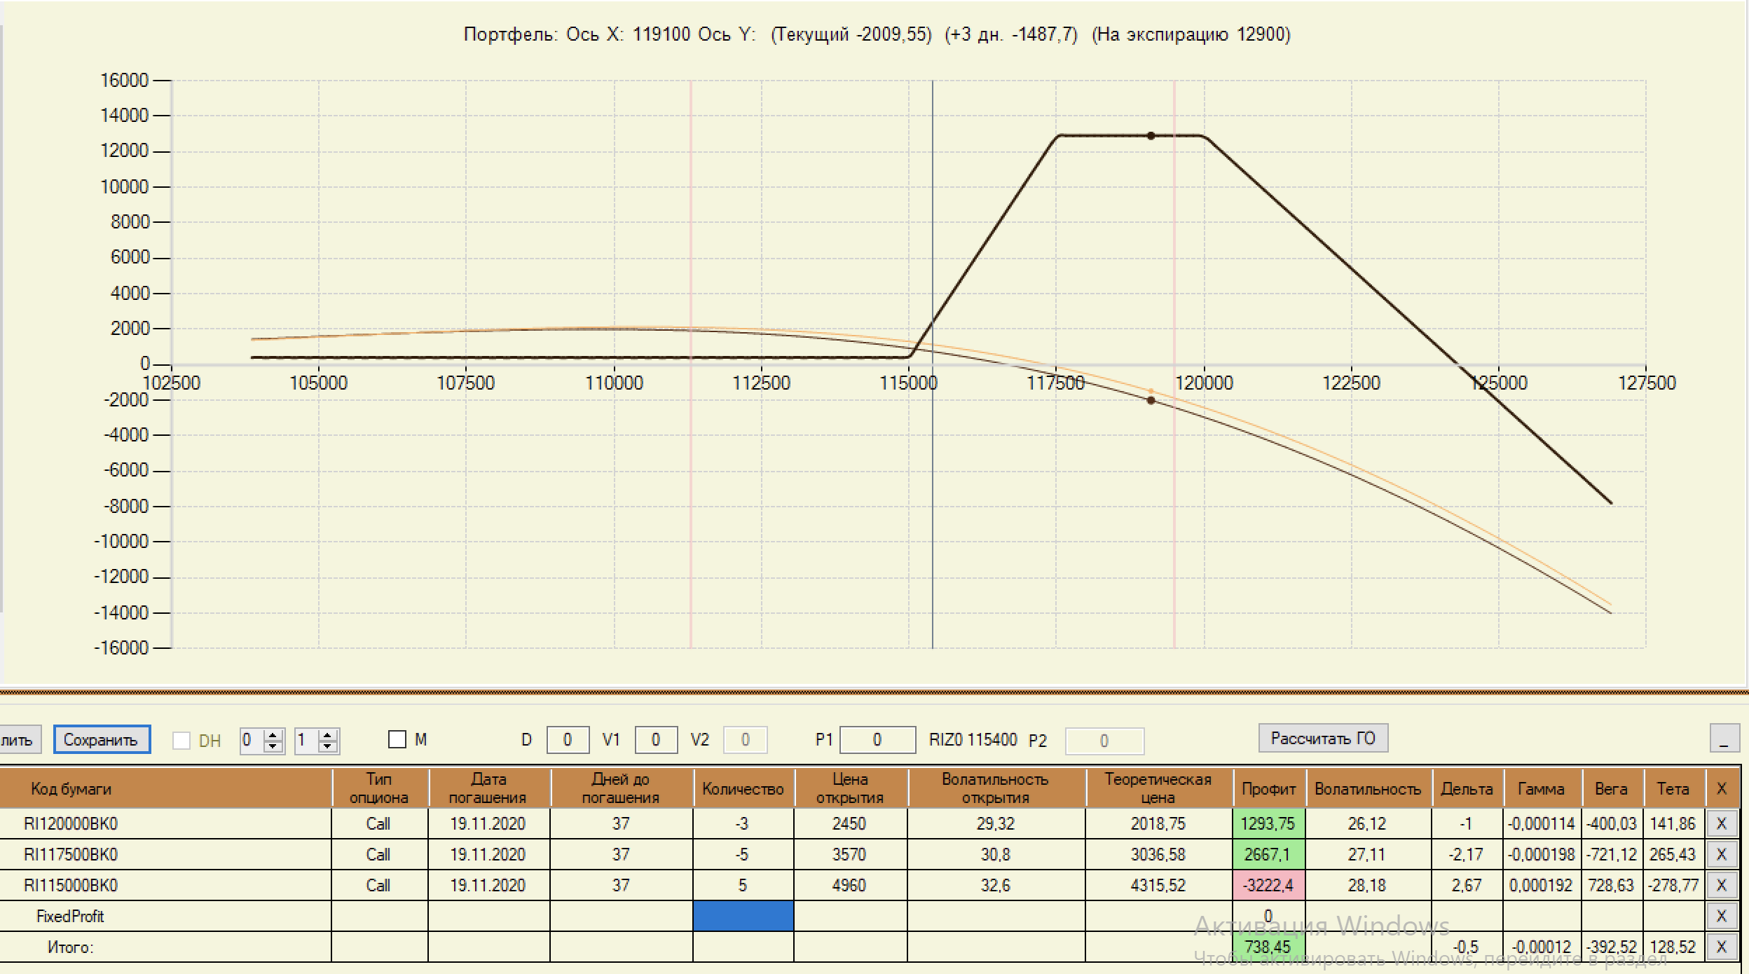
Task: Click the Количество column header
Action: (743, 789)
